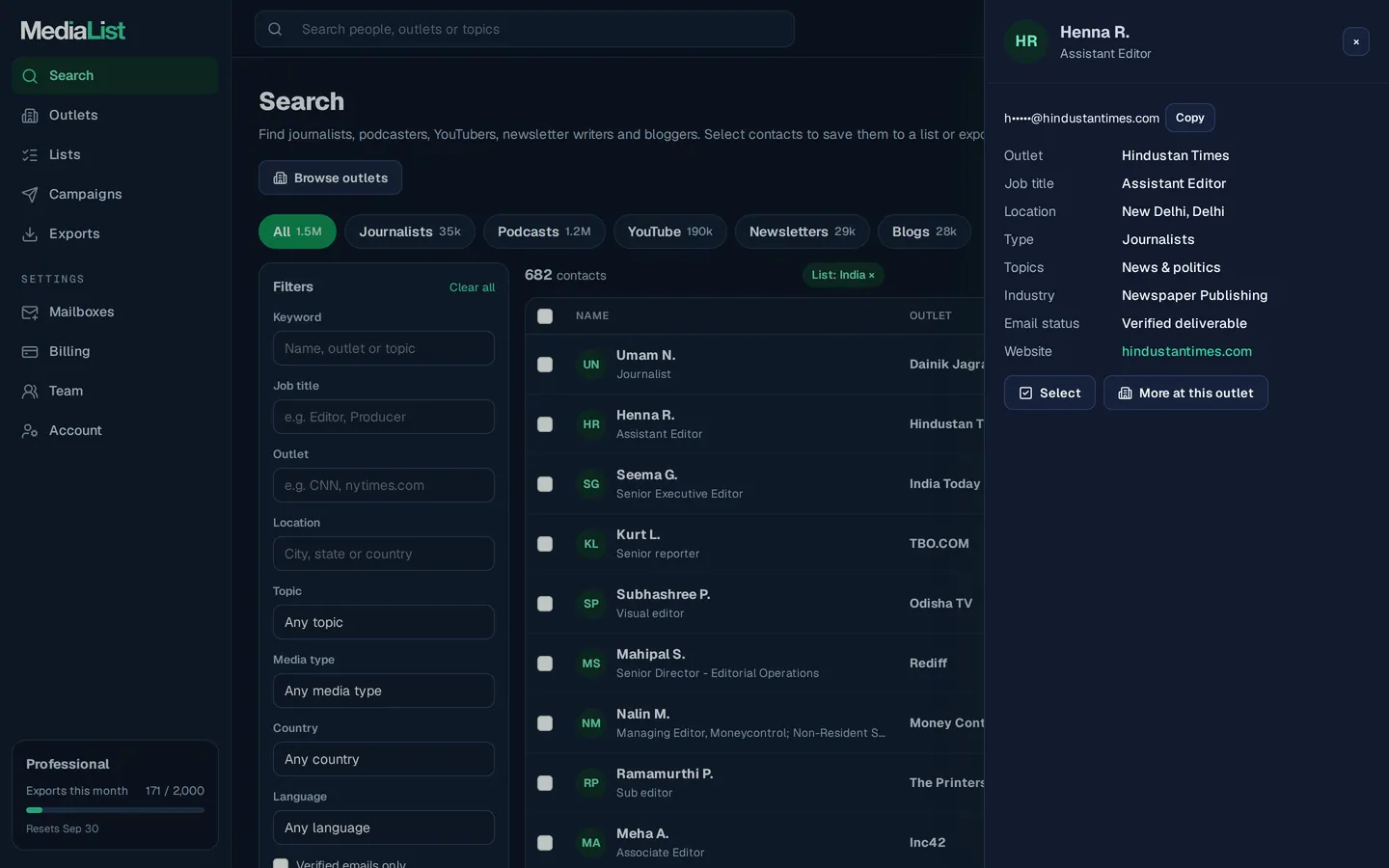
Task: Click Clear all in Filters
Action: point(472,287)
